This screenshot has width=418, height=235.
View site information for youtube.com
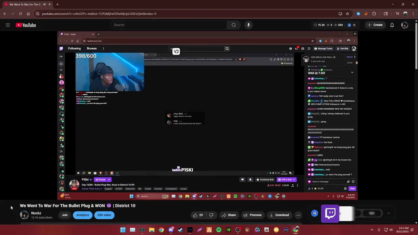point(38,14)
